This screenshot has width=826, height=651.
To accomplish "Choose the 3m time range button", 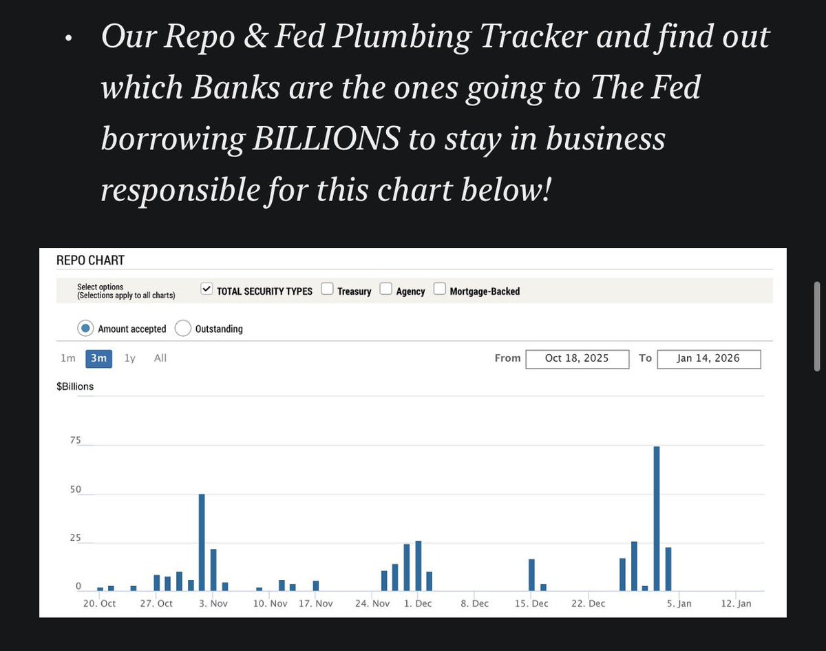I will tap(98, 358).
